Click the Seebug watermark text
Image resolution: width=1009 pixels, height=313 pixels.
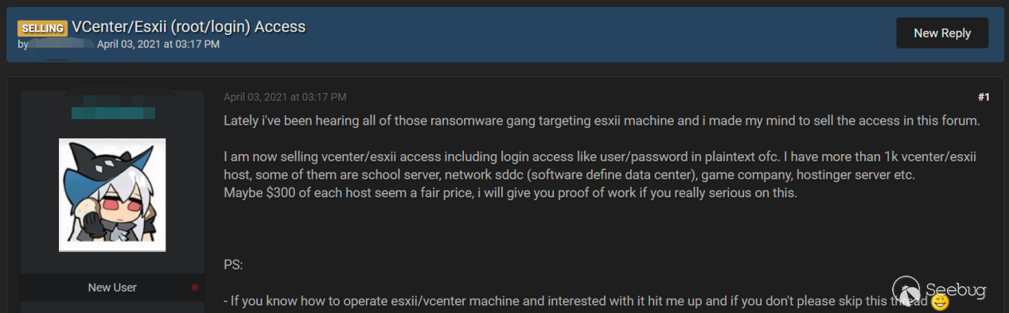956,290
